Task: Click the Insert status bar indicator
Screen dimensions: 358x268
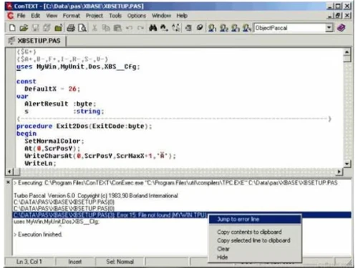Action: pos(75,262)
